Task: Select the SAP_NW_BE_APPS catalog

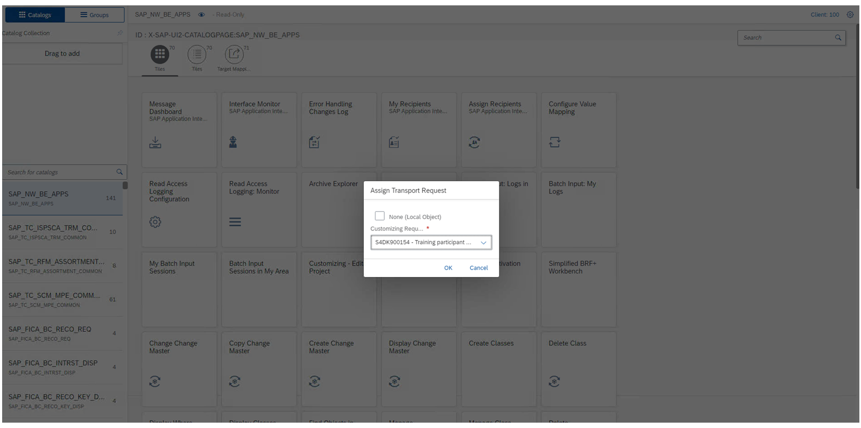Action: [x=62, y=198]
